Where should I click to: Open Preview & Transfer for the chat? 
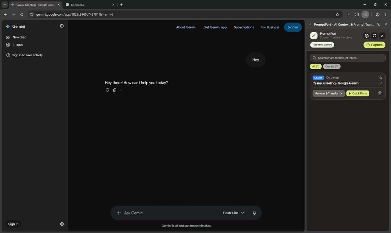point(329,93)
